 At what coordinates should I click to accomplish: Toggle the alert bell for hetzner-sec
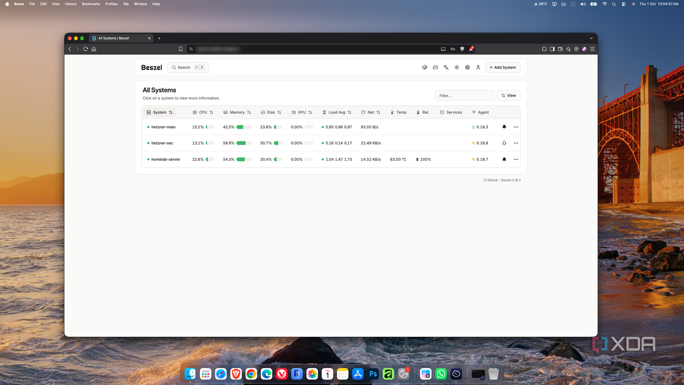(504, 143)
